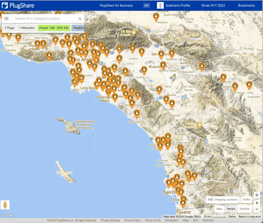The height and width of the screenshot is (223, 263).
Task: Select the charger pin at Palm Springs
Action: pyautogui.click(x=223, y=78)
